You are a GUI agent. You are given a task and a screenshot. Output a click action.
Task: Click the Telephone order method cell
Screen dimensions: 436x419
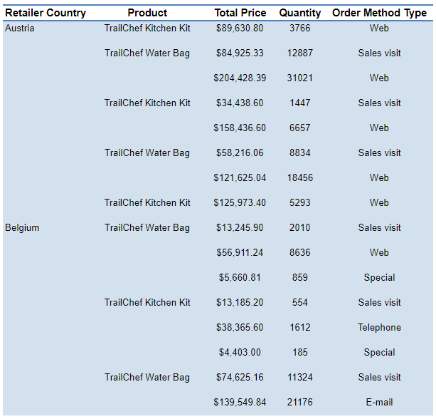[x=379, y=328]
